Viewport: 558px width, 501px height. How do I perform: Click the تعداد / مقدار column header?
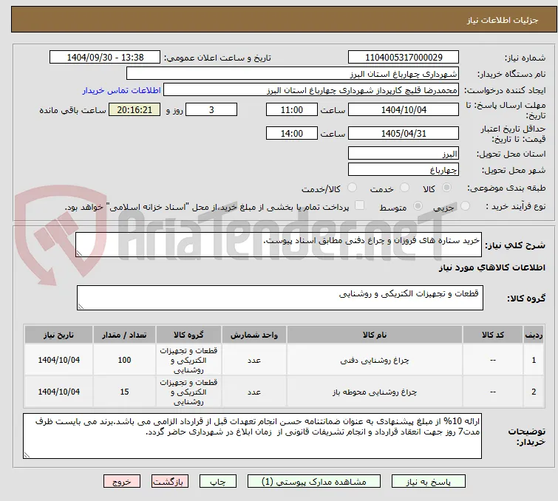point(124,335)
